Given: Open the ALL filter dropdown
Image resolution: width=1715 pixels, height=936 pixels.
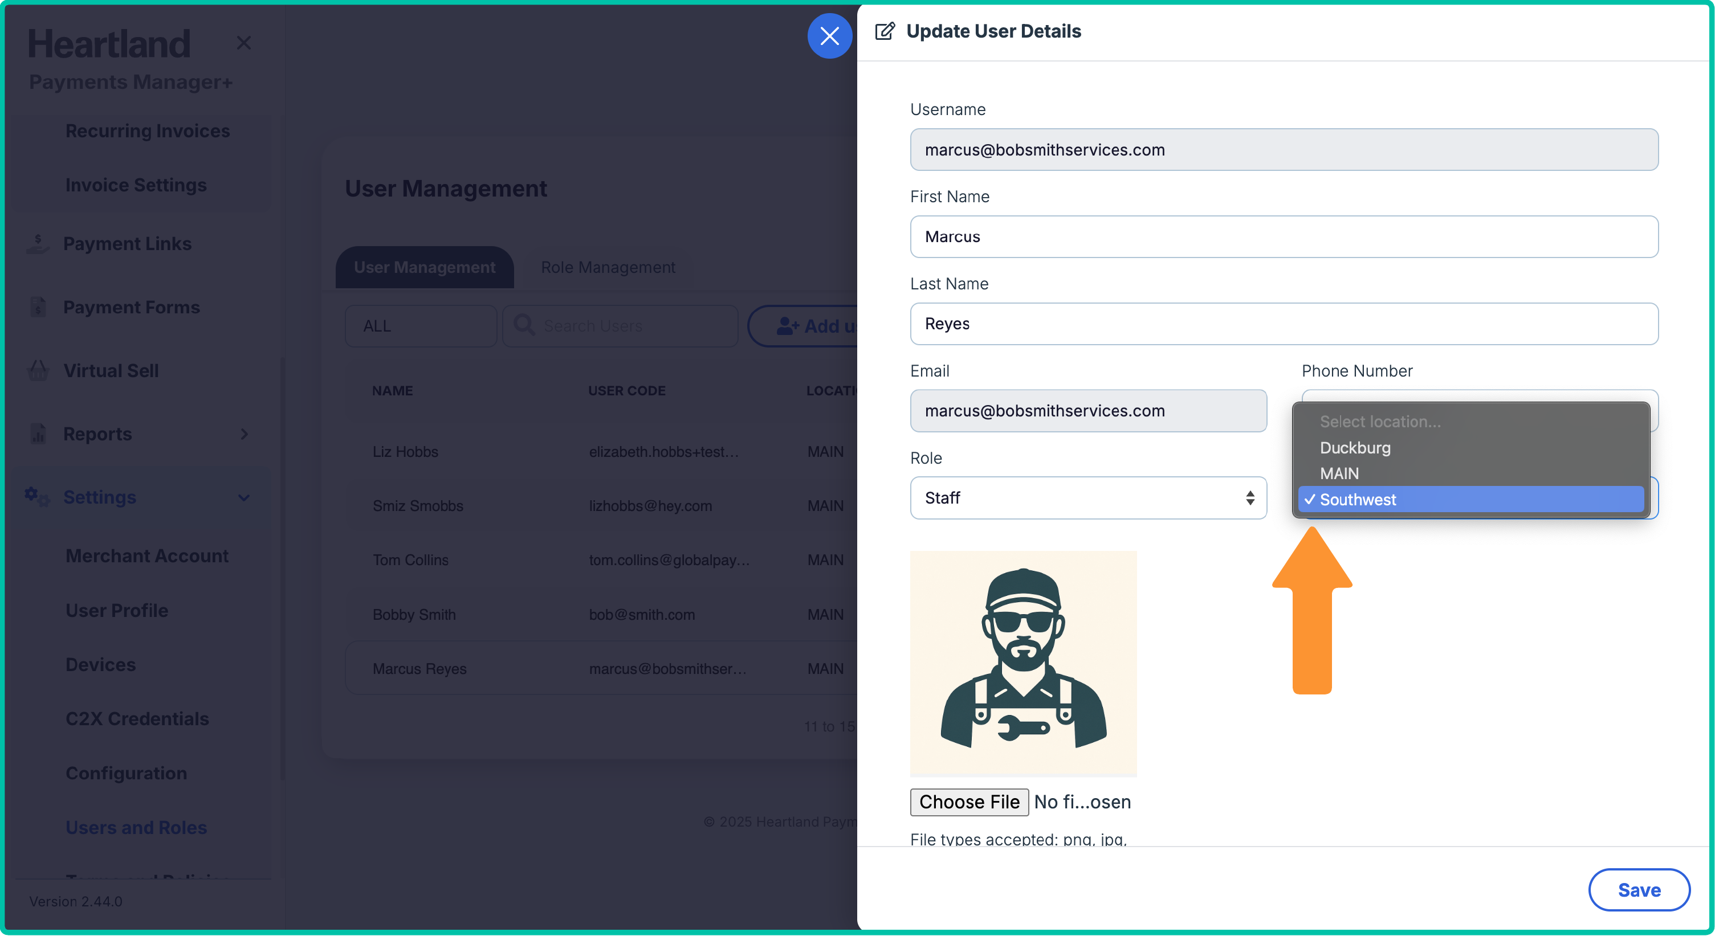Looking at the screenshot, I should tap(421, 326).
